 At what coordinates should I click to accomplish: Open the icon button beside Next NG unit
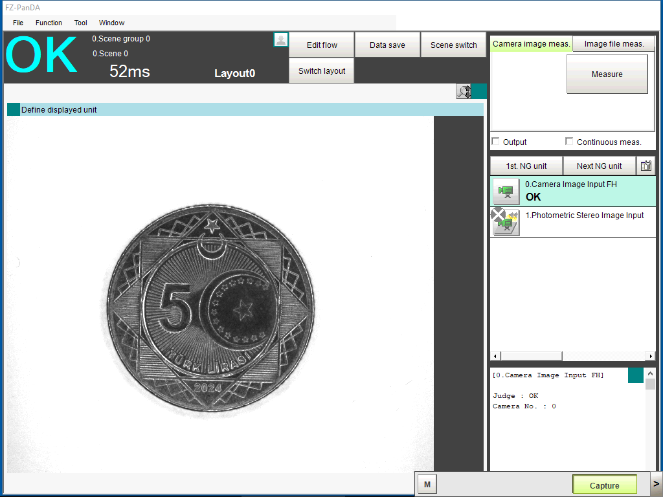coord(646,166)
